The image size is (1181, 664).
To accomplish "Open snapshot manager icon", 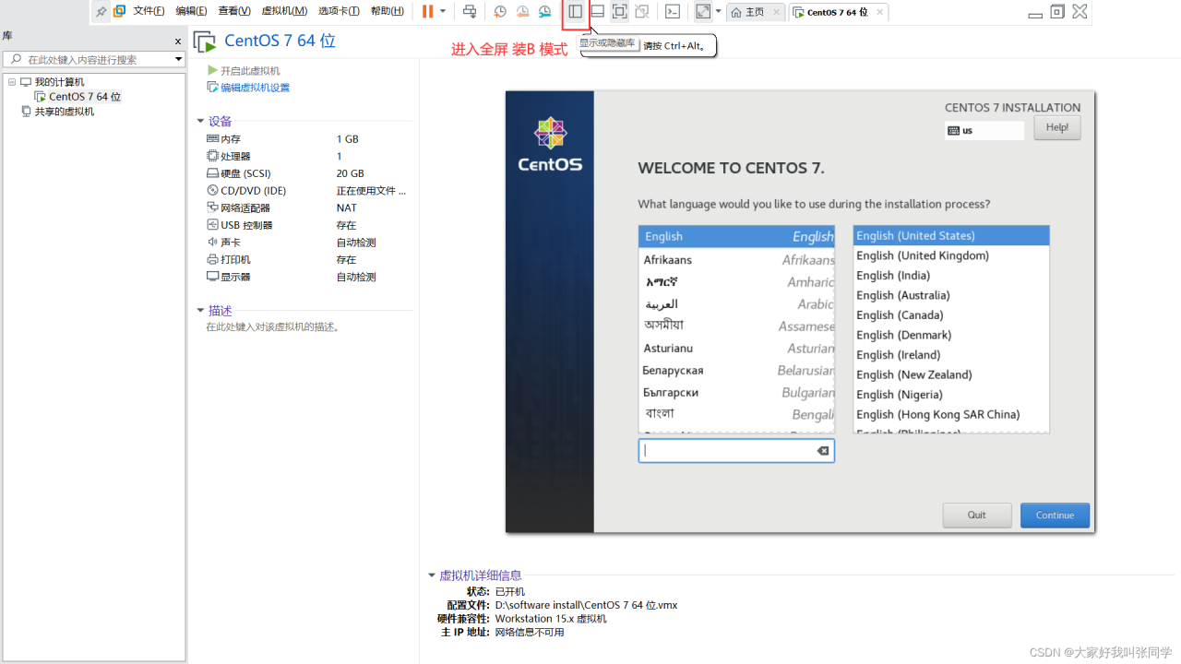I will tap(544, 11).
